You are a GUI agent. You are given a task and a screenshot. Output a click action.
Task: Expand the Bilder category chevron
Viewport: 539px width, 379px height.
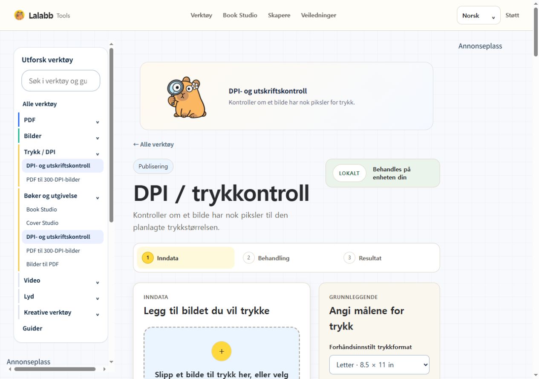pos(97,138)
